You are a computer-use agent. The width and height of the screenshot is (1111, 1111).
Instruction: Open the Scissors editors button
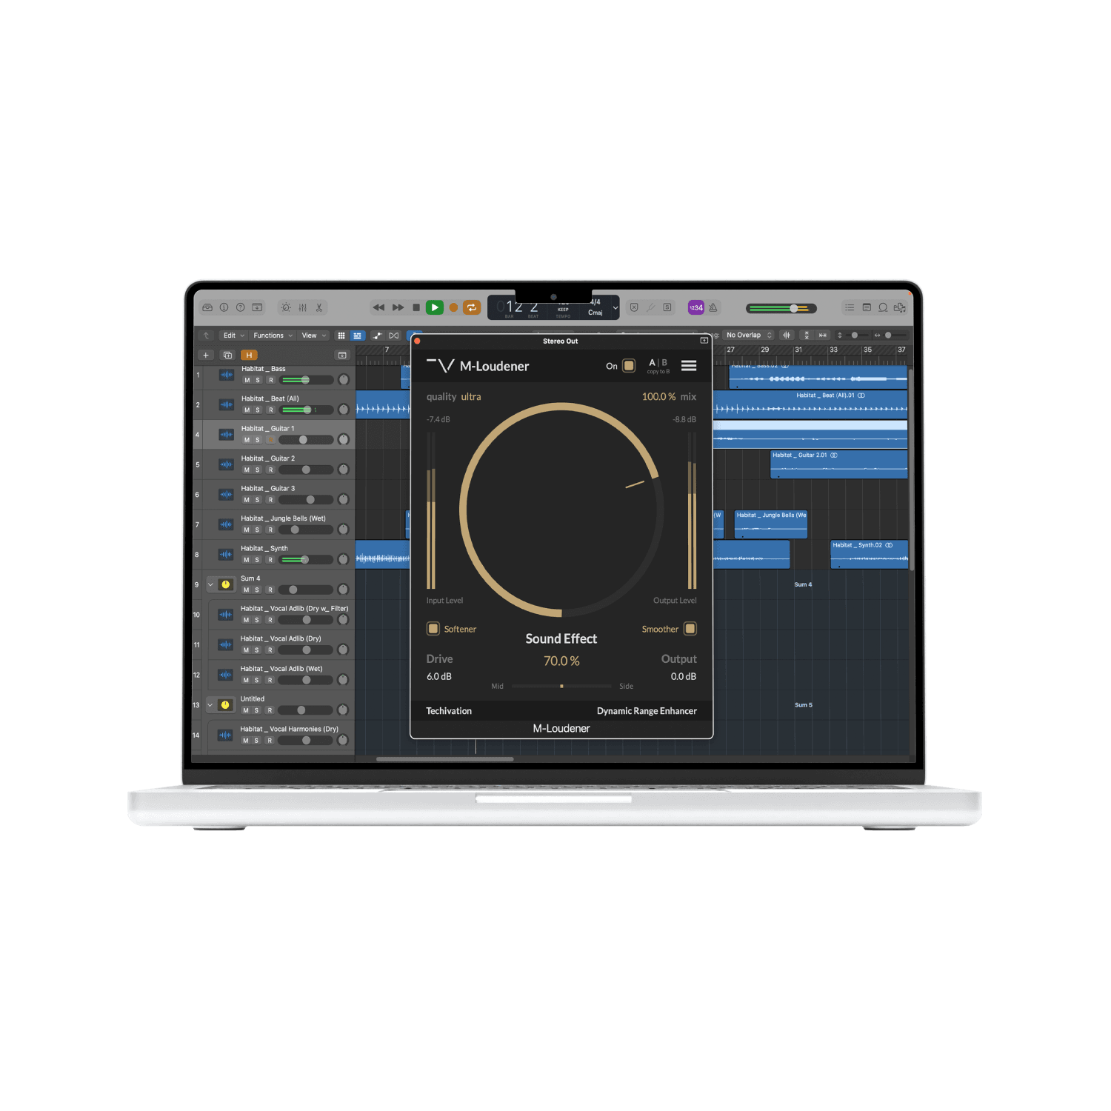(x=319, y=307)
